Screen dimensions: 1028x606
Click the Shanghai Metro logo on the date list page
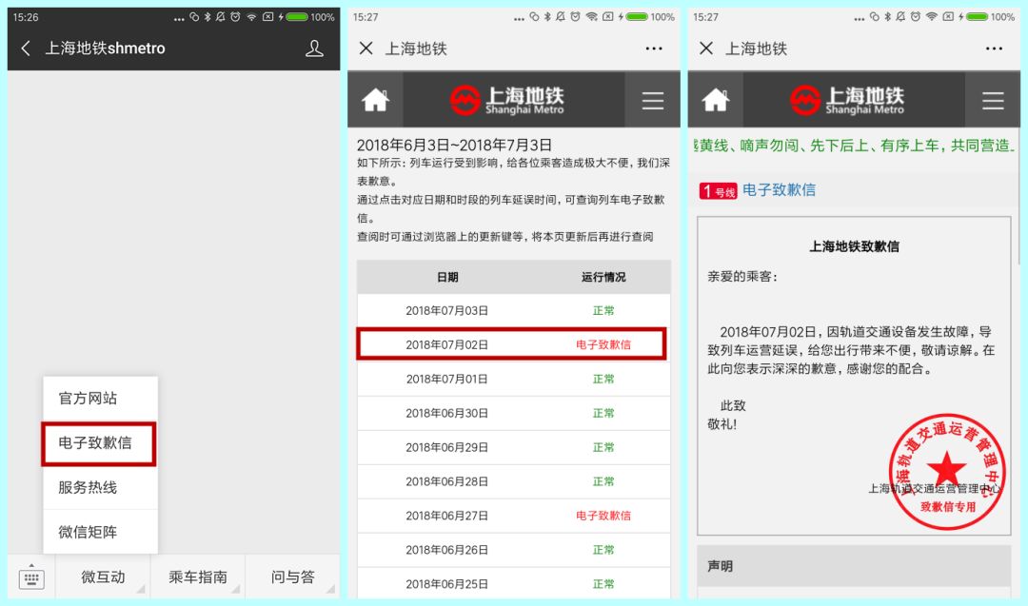[x=506, y=100]
